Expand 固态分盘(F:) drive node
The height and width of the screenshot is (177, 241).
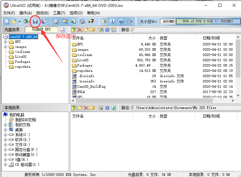(5, 150)
